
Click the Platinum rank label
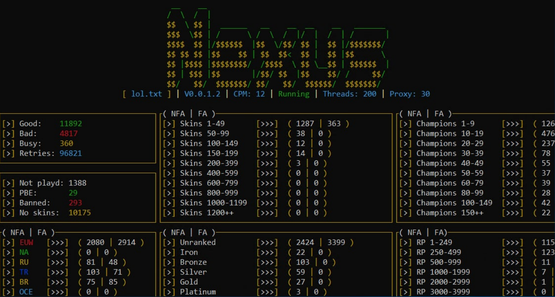tap(198, 292)
